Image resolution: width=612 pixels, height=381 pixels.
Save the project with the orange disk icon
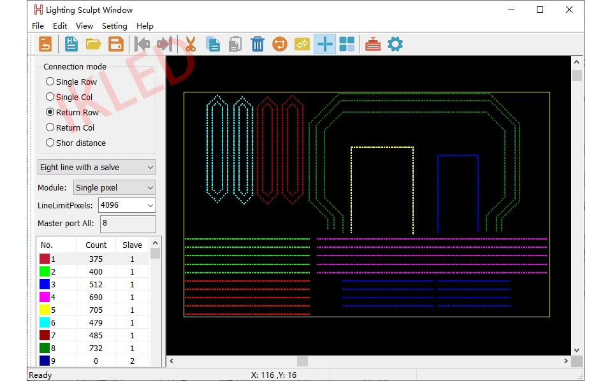click(116, 44)
